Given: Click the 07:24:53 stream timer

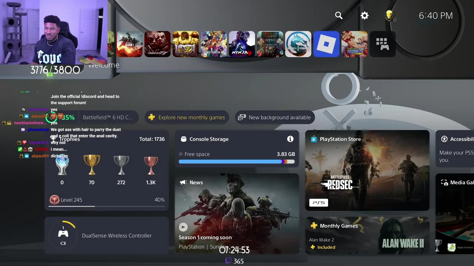Looking at the screenshot, I should click(x=234, y=250).
